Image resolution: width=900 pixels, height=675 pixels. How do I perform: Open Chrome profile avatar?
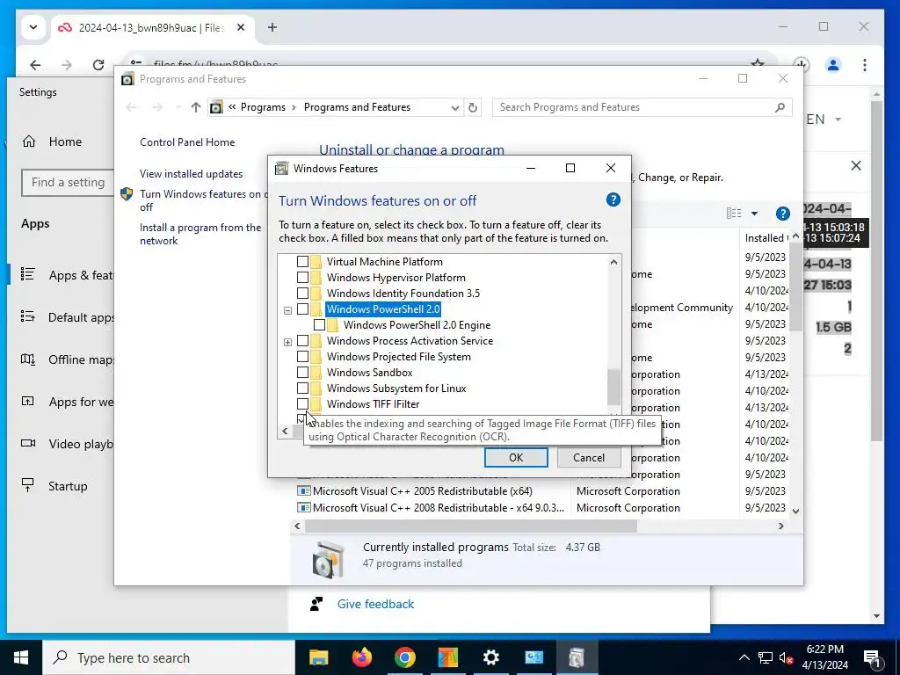(833, 65)
